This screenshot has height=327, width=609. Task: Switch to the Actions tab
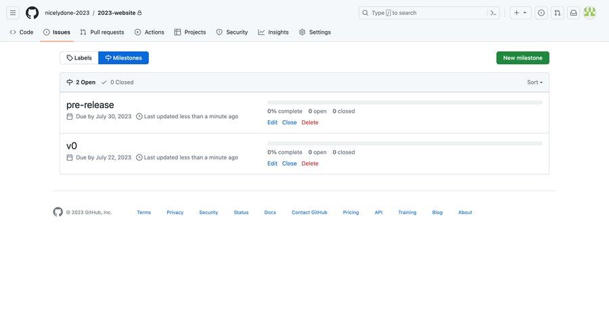(150, 32)
